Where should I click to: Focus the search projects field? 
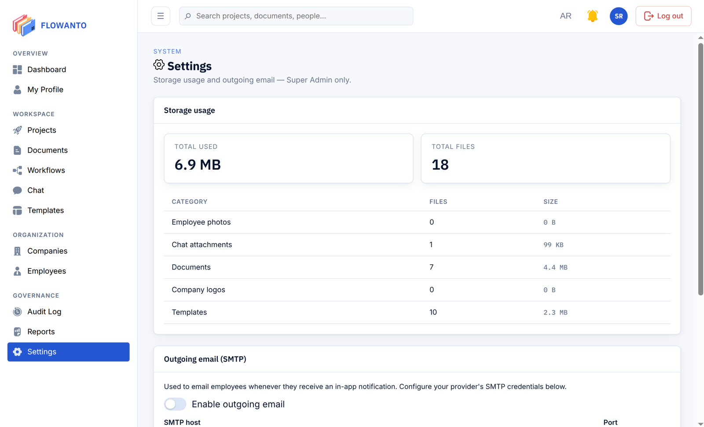(x=296, y=16)
